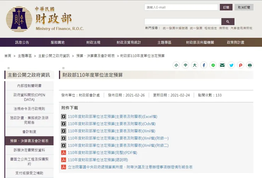Open the 財政及貿易統計 nav menu
This screenshot has width=262, height=178.
point(129,43)
